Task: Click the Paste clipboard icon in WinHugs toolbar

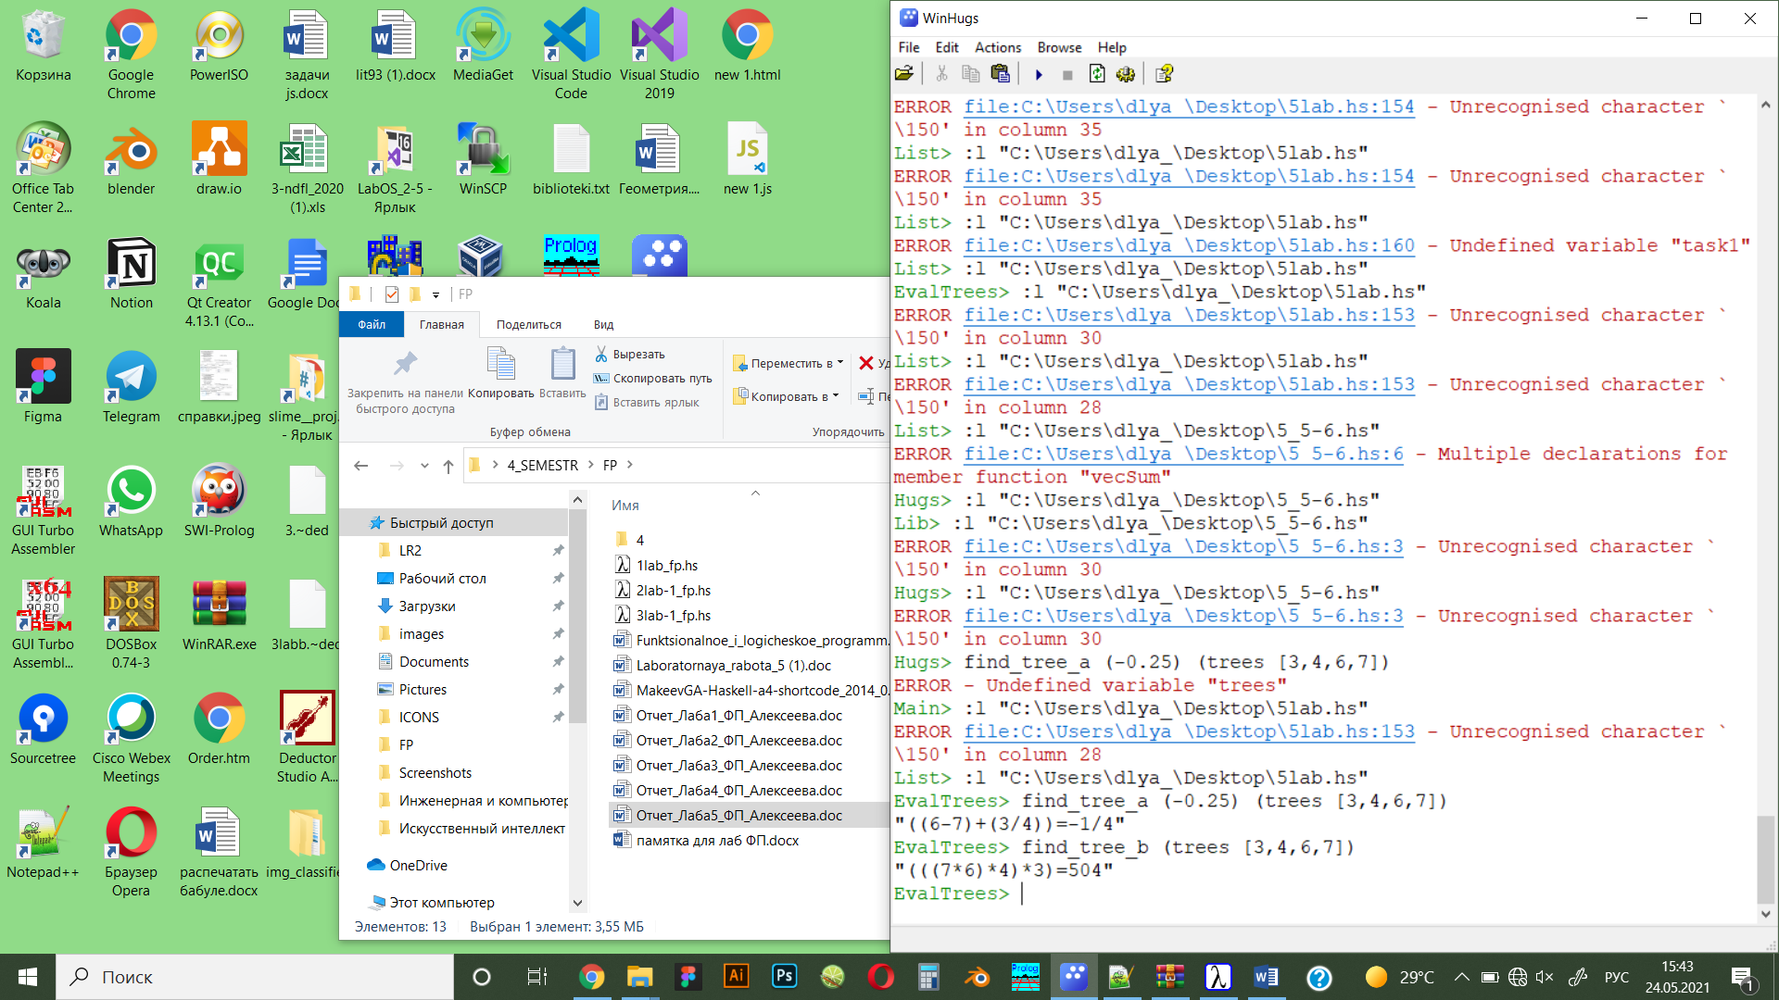Action: [x=1000, y=74]
